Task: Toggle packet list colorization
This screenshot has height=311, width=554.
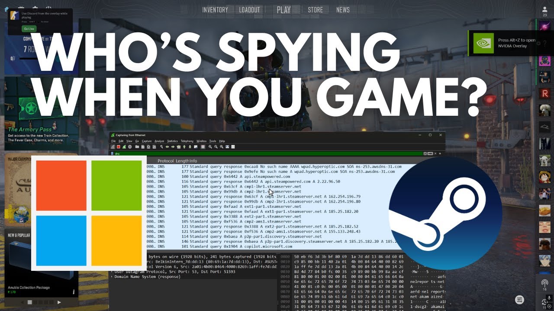Action: (203, 147)
